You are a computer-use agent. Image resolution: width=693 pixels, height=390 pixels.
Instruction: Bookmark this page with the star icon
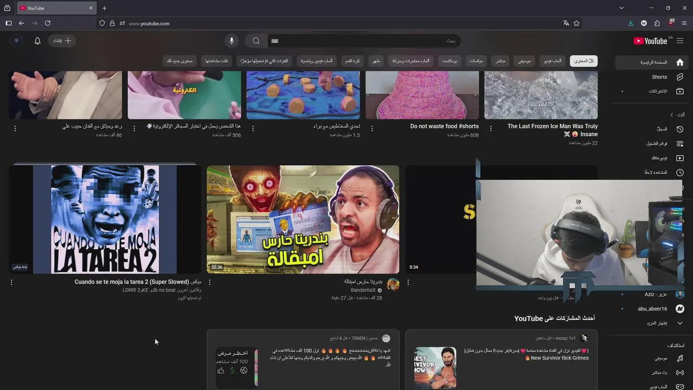[577, 23]
